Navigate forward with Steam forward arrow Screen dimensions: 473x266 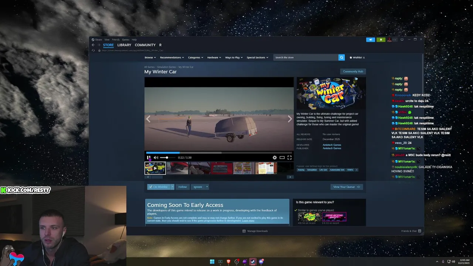click(x=99, y=45)
